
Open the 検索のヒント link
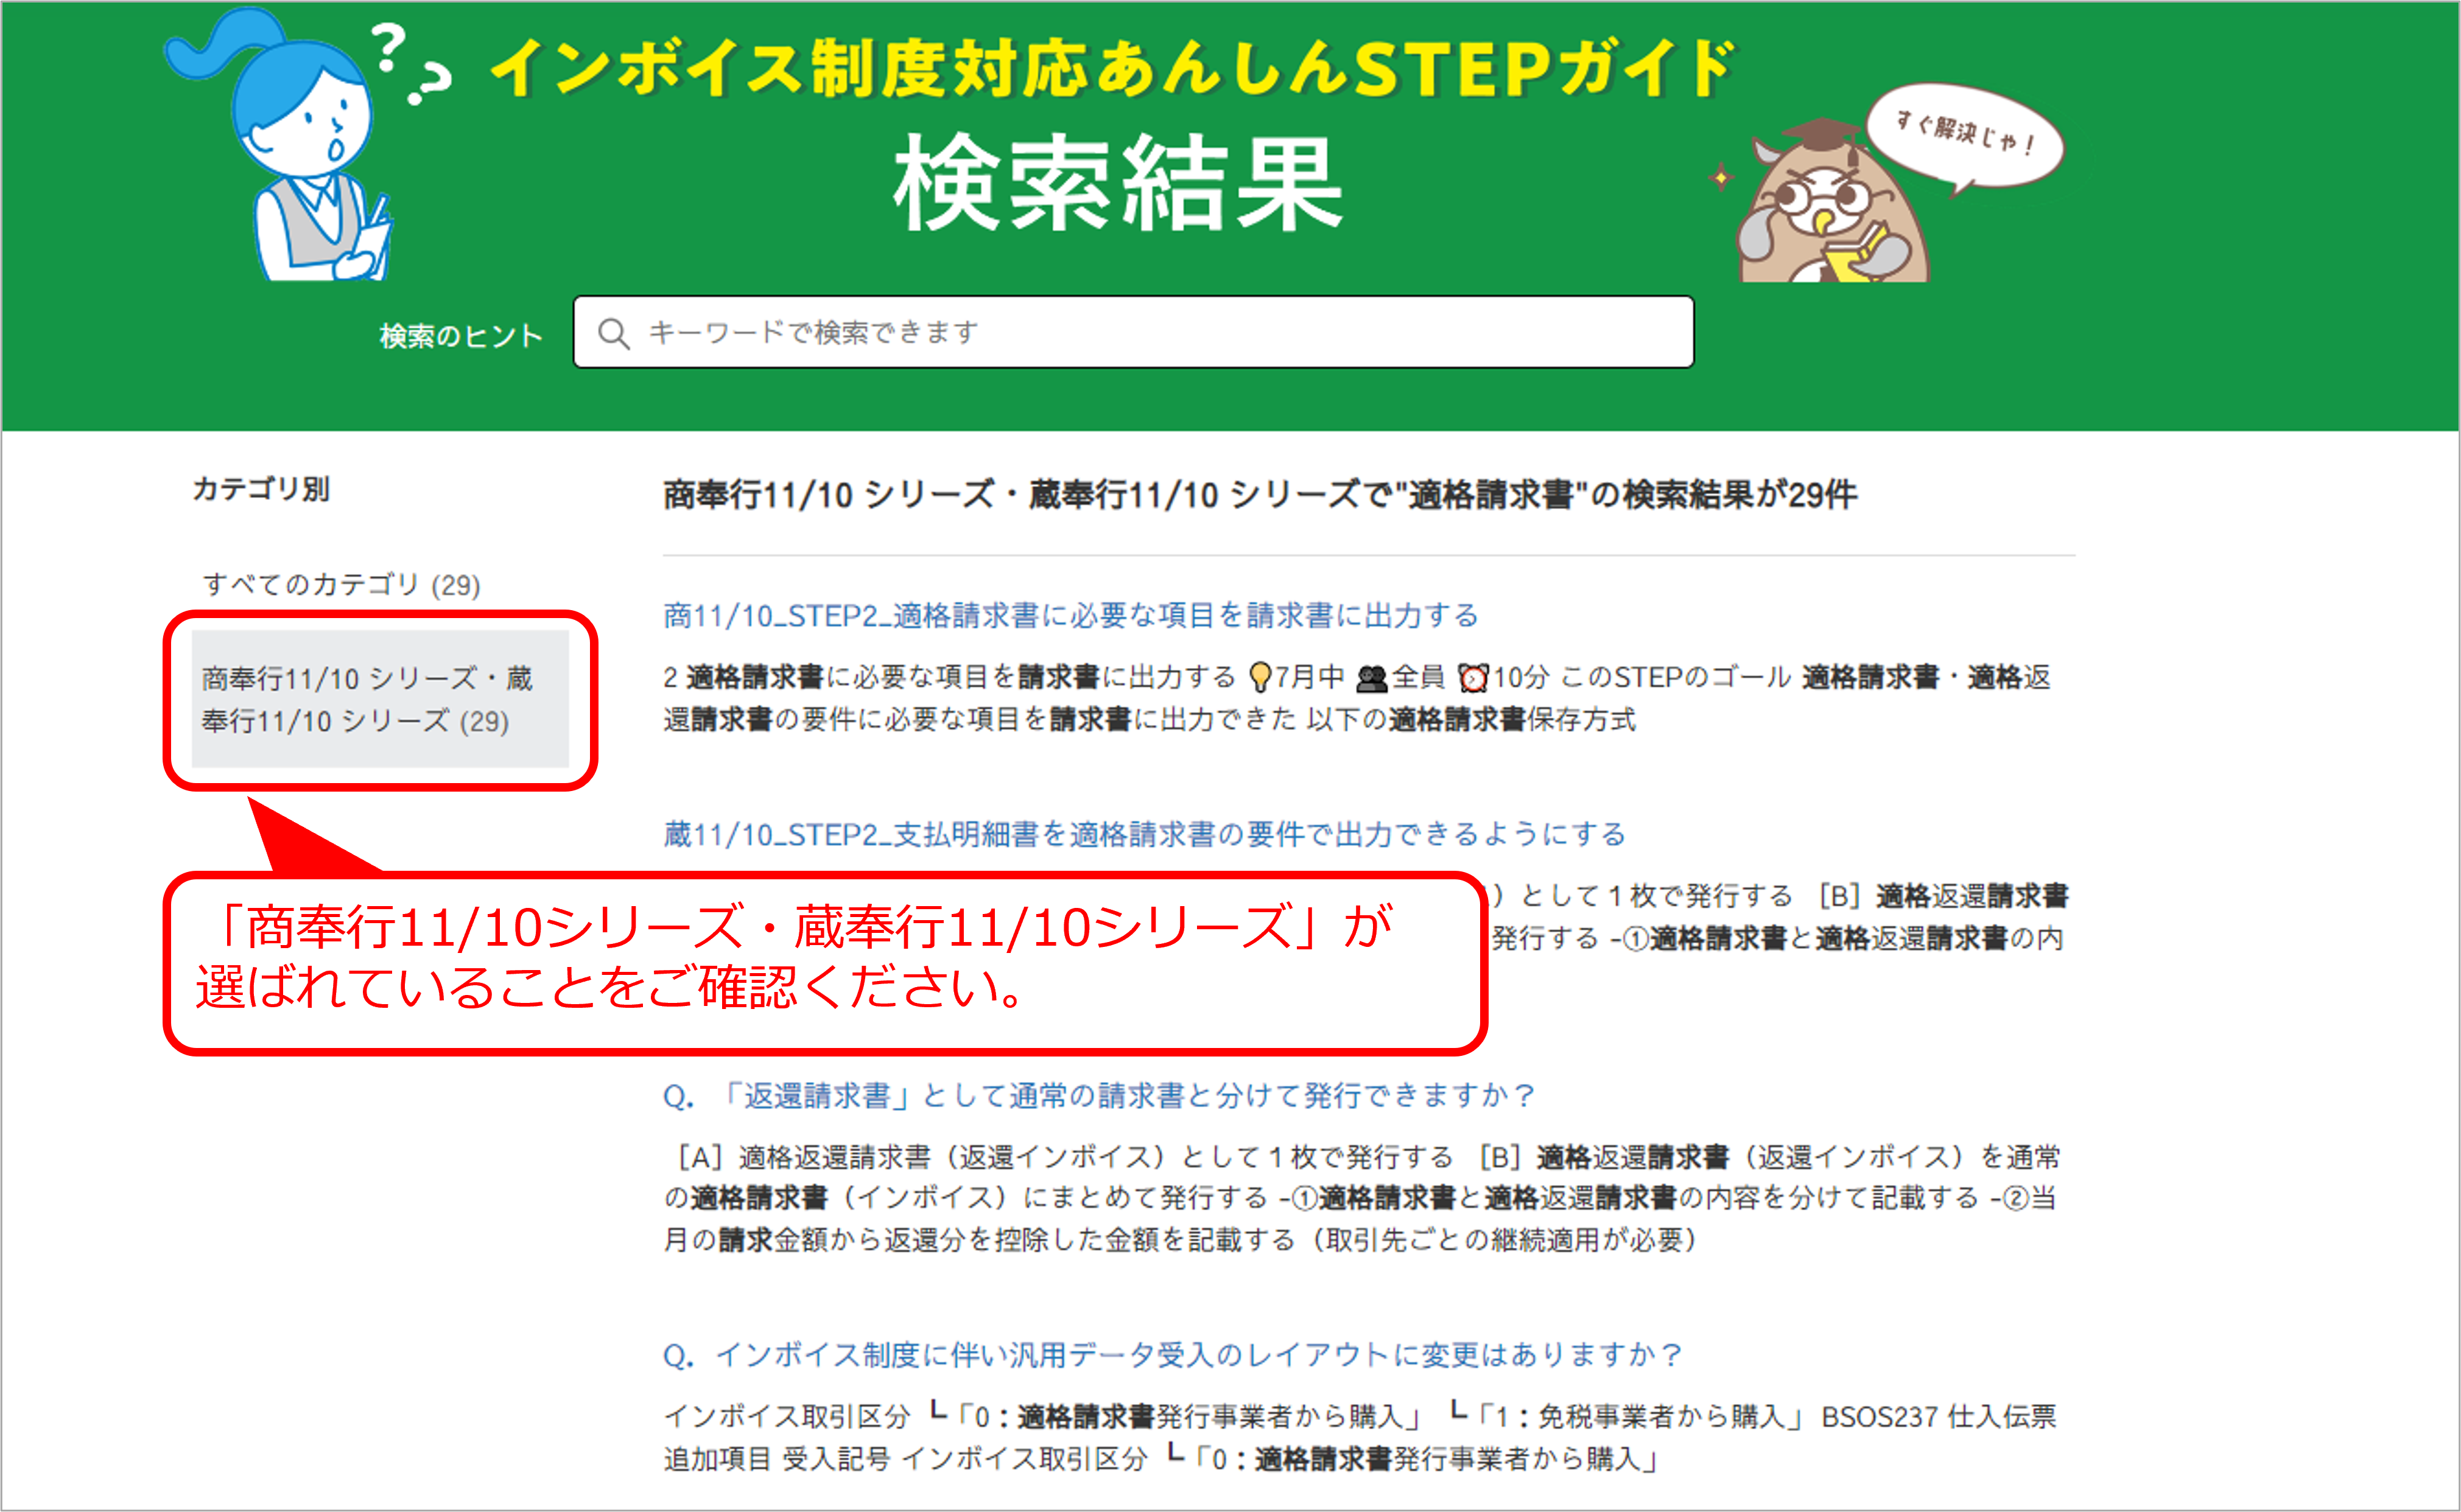coord(461,336)
